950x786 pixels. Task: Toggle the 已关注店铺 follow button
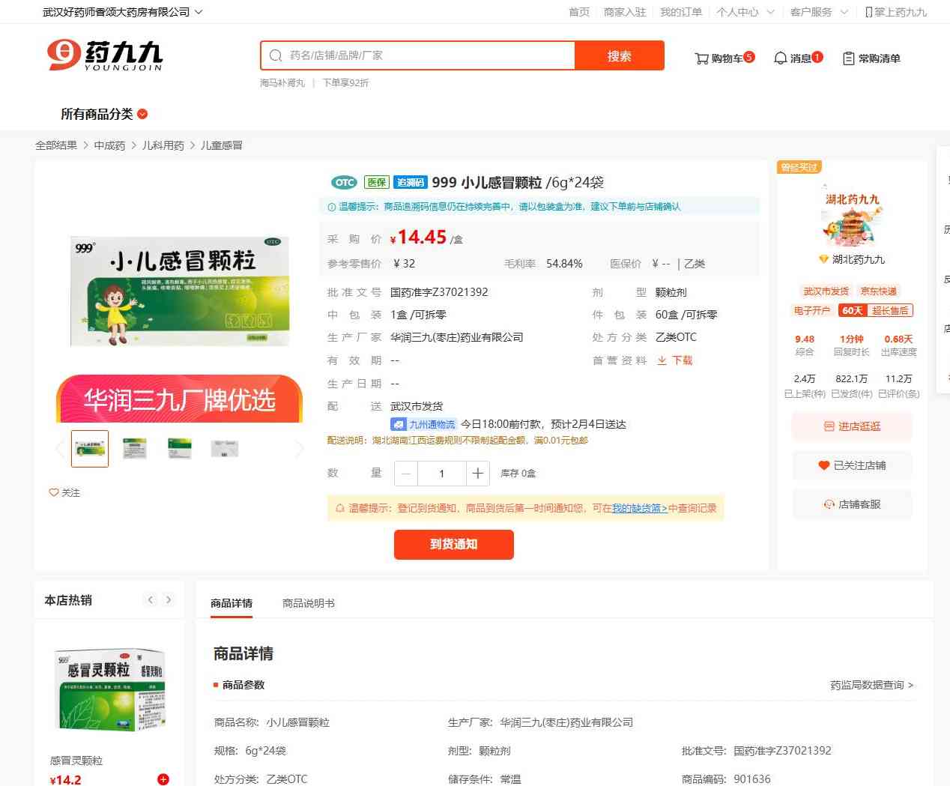[852, 465]
